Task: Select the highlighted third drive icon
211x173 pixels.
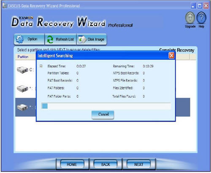Action: tap(22, 108)
